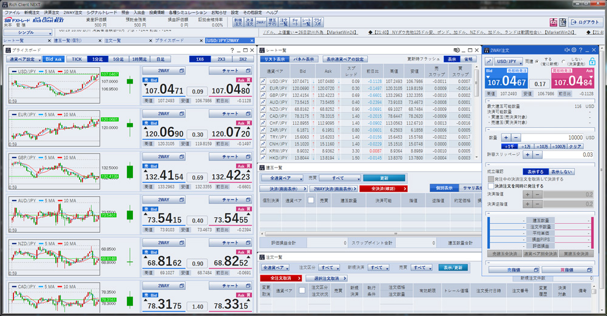
Task: Toggle the padlock icon in 2WAY注文
Action: [592, 61]
